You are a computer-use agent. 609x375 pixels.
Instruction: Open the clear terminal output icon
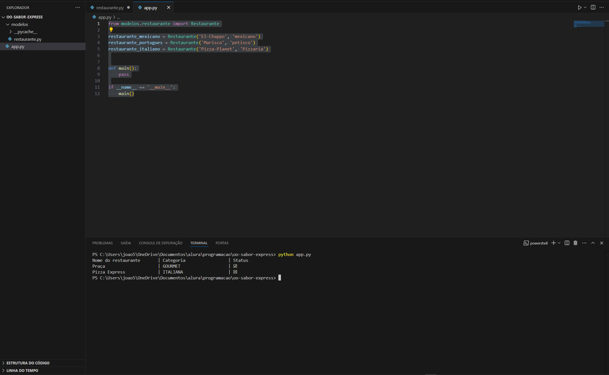(575, 243)
